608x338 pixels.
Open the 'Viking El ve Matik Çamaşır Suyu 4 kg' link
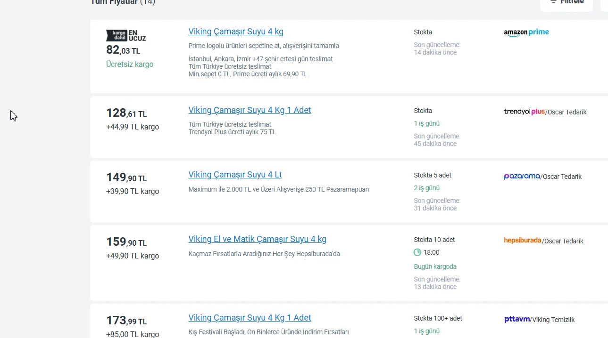257,239
